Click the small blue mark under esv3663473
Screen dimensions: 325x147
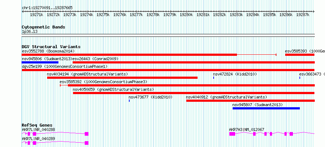tap(300, 78)
